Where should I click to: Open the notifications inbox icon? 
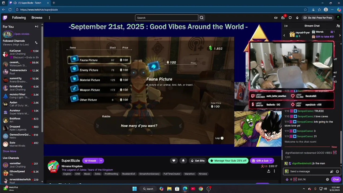pyautogui.click(x=283, y=18)
